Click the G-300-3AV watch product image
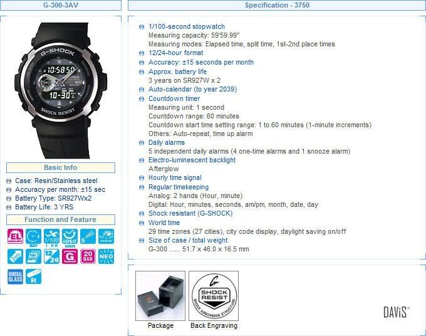 (61, 90)
